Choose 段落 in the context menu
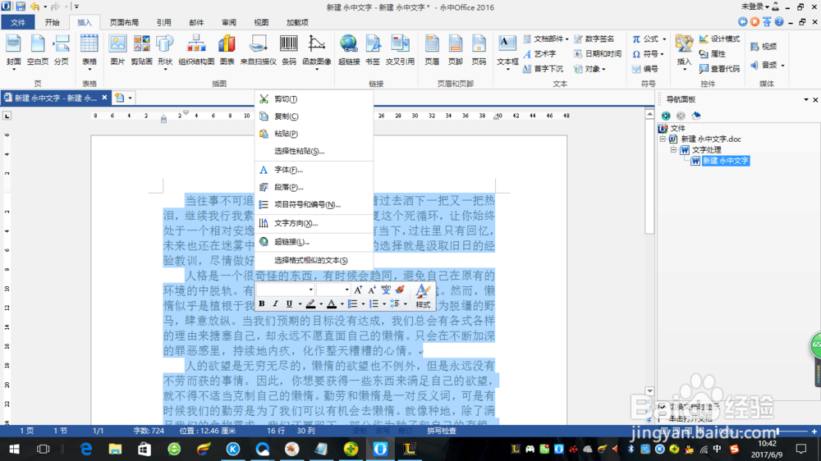This screenshot has width=821, height=461. click(x=314, y=187)
